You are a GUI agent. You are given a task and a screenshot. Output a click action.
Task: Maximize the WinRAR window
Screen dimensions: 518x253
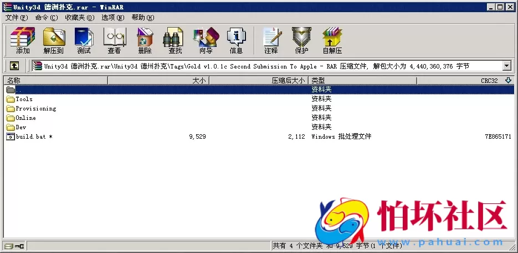500,7
